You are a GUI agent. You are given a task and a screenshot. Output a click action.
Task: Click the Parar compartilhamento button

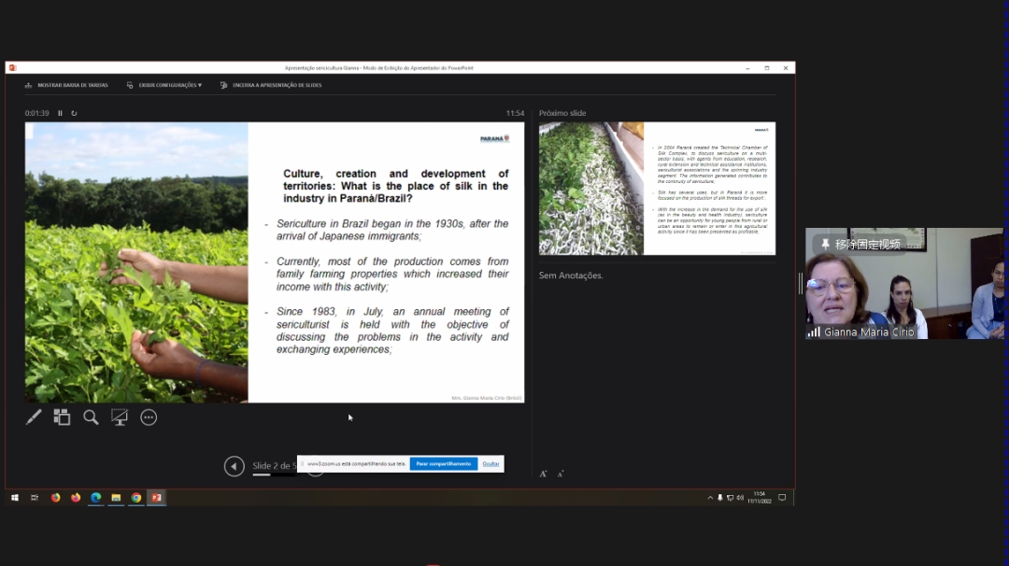pyautogui.click(x=443, y=463)
